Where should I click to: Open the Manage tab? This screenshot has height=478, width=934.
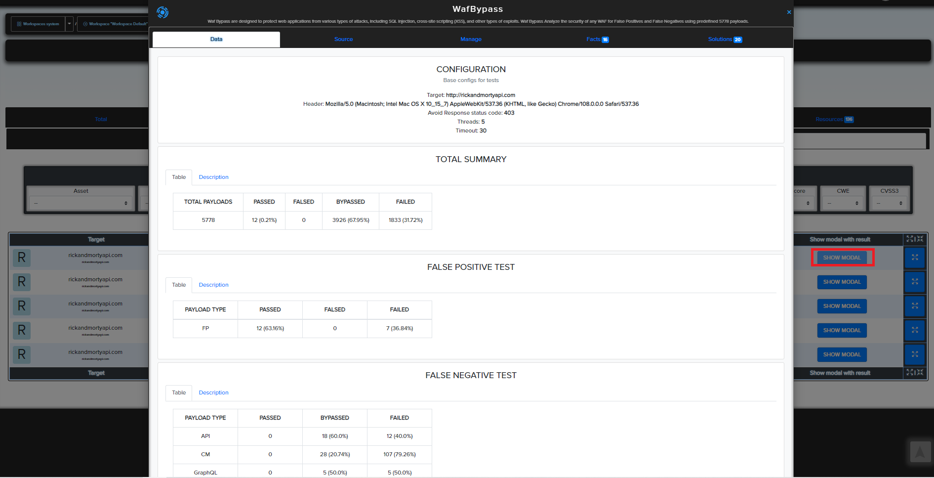[471, 39]
